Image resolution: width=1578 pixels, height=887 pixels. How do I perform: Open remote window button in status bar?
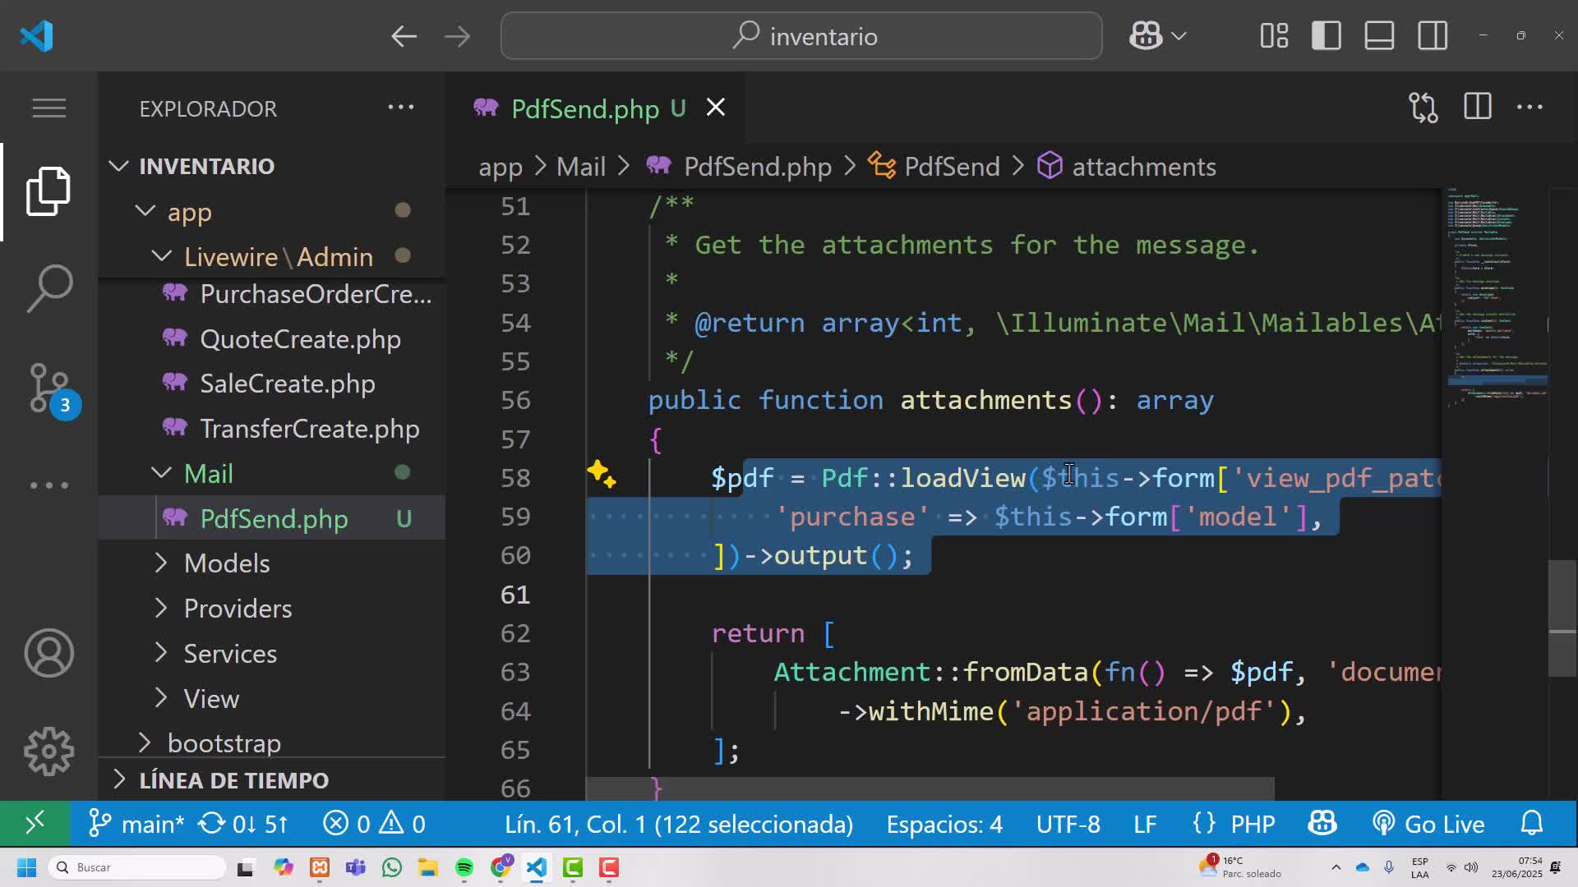[35, 824]
